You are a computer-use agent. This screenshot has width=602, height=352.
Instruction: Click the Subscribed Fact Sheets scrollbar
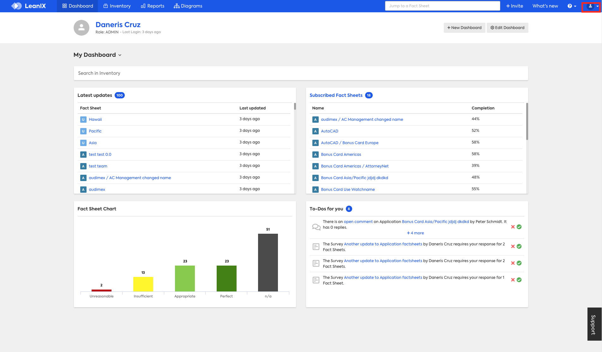click(527, 121)
